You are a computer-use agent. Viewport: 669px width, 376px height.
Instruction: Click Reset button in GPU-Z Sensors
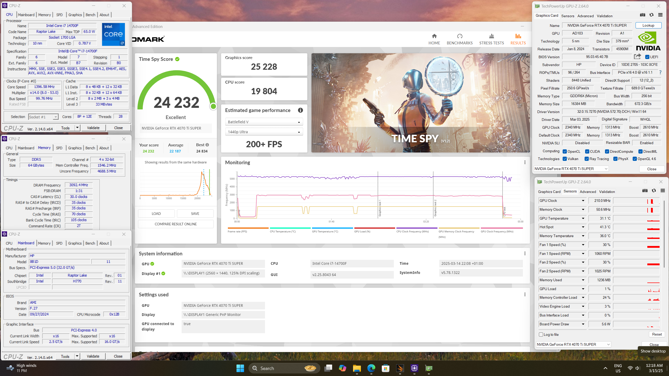(657, 334)
